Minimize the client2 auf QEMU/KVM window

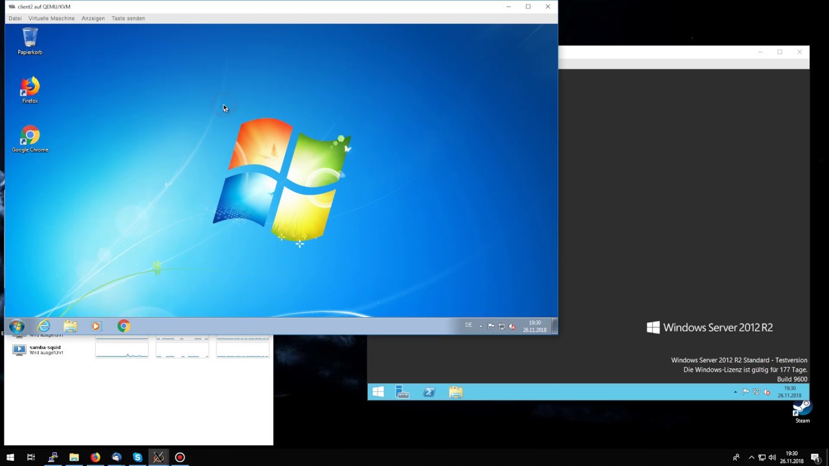(508, 6)
